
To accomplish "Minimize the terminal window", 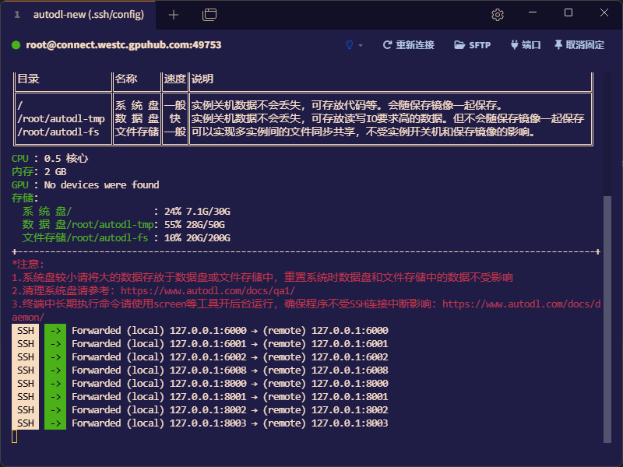I will pyautogui.click(x=532, y=13).
